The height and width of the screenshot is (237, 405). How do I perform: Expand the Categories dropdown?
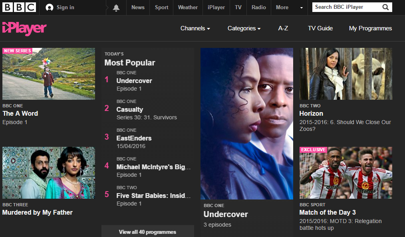244,28
